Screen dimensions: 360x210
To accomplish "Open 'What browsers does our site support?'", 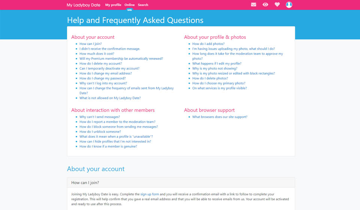I will click(220, 117).
